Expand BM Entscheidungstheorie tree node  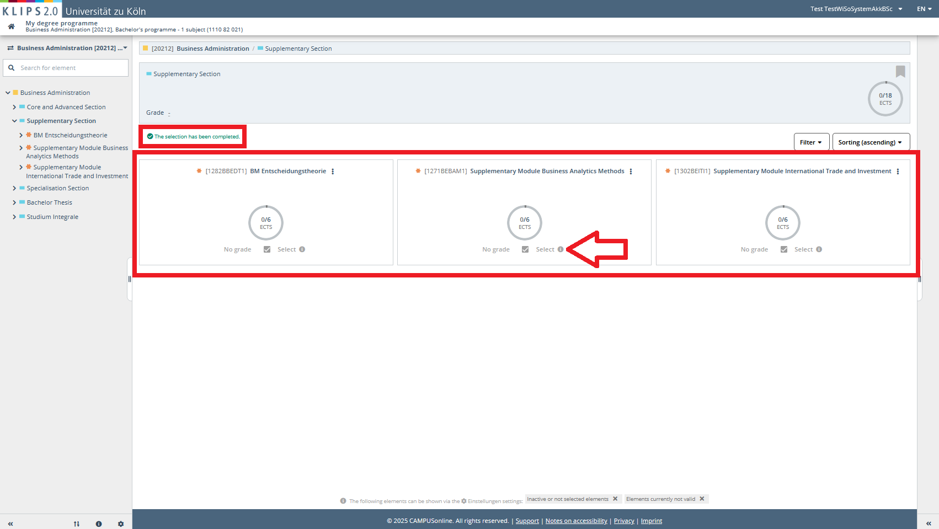click(21, 135)
